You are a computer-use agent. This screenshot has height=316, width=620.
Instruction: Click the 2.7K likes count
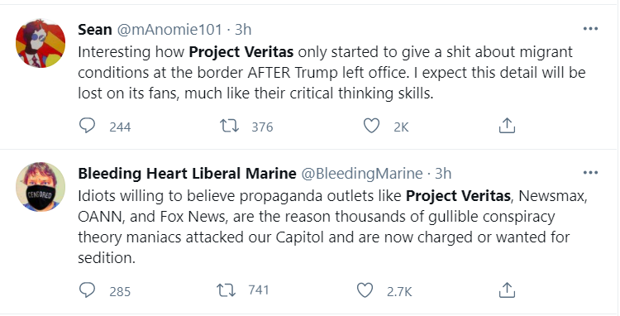[399, 292]
